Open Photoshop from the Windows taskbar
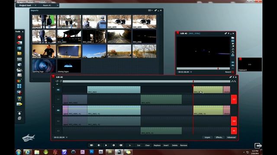The height and width of the screenshot is (155, 277). [92, 152]
